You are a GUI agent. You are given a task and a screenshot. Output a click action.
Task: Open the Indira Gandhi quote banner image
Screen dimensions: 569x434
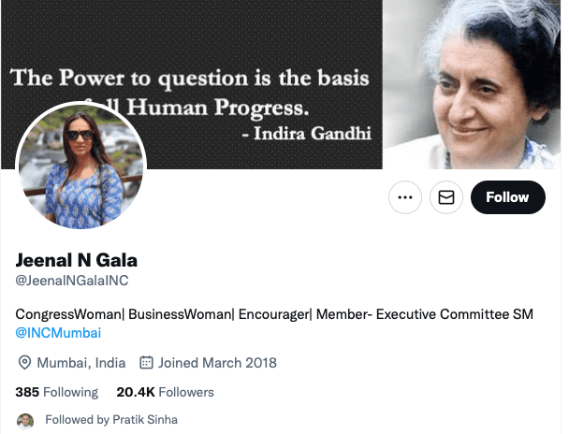tap(192, 84)
